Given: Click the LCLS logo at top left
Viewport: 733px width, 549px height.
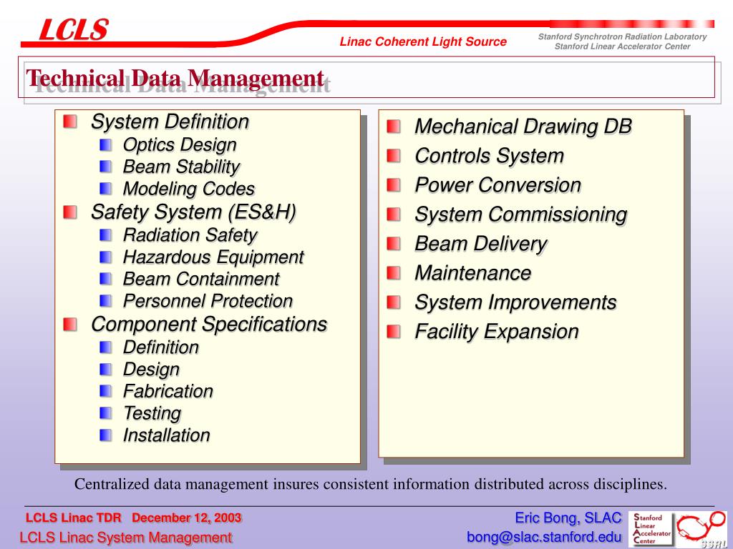Looking at the screenshot, I should (x=74, y=29).
